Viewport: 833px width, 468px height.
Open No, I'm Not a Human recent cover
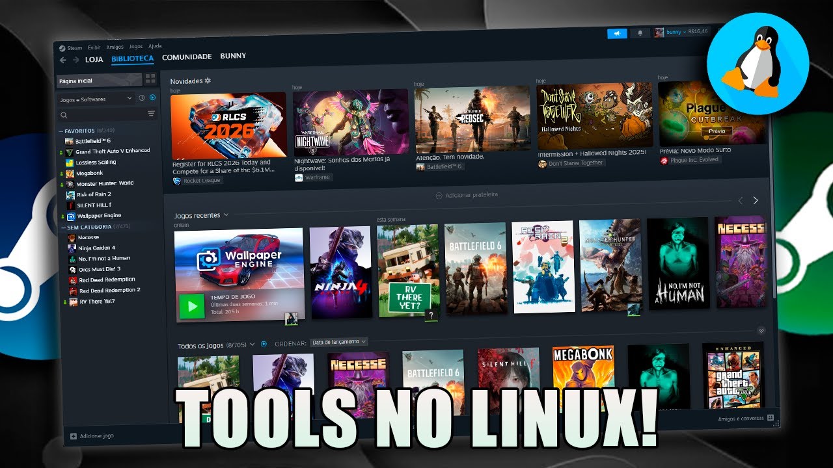(x=678, y=263)
